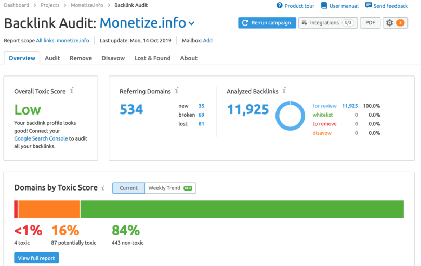Screen dimensions: 421x266
Task: Click the green 'new' badge on Weekly Trend
Action: click(188, 188)
